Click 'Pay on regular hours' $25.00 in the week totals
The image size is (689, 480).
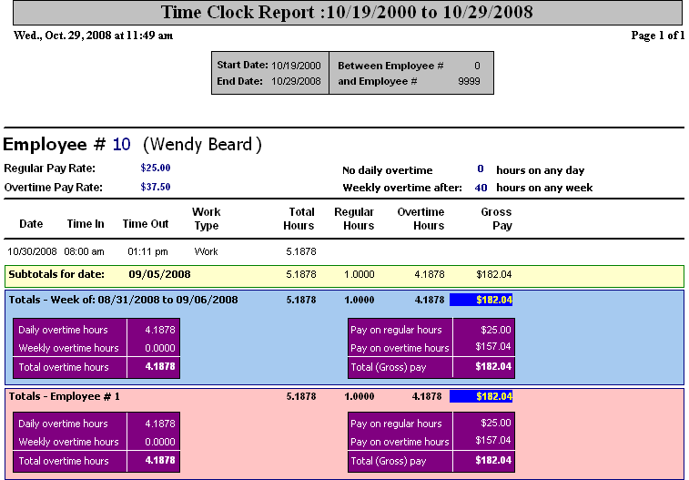(496, 330)
